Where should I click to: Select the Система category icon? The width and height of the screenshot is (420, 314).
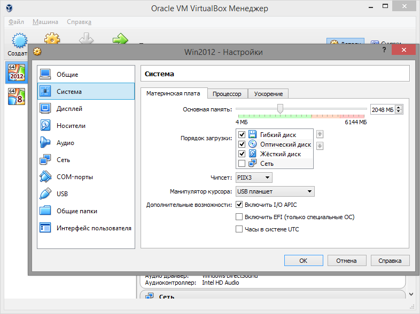(45, 91)
